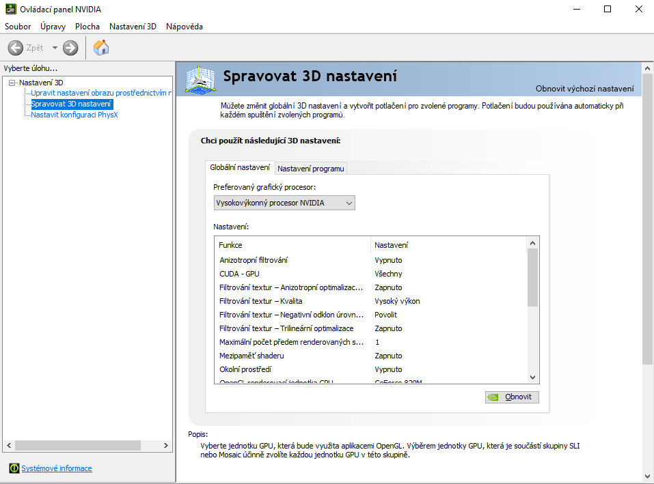Image resolution: width=654 pixels, height=484 pixels.
Task: Click the main page scrollbar thumb
Action: (647, 220)
